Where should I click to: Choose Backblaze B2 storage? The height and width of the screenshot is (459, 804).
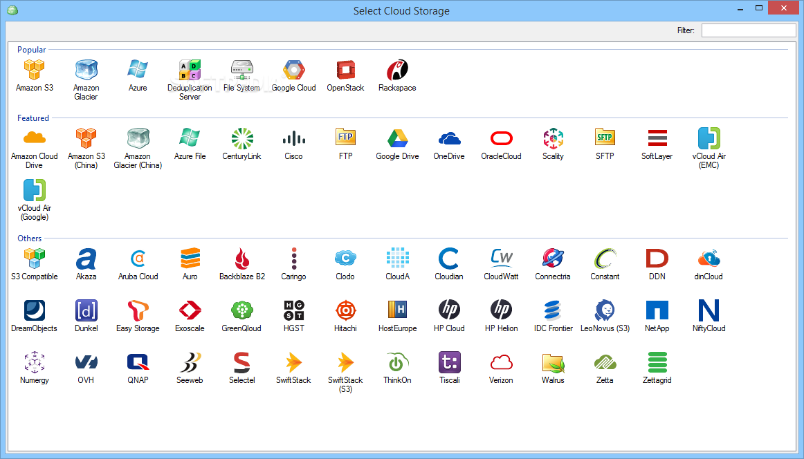241,259
